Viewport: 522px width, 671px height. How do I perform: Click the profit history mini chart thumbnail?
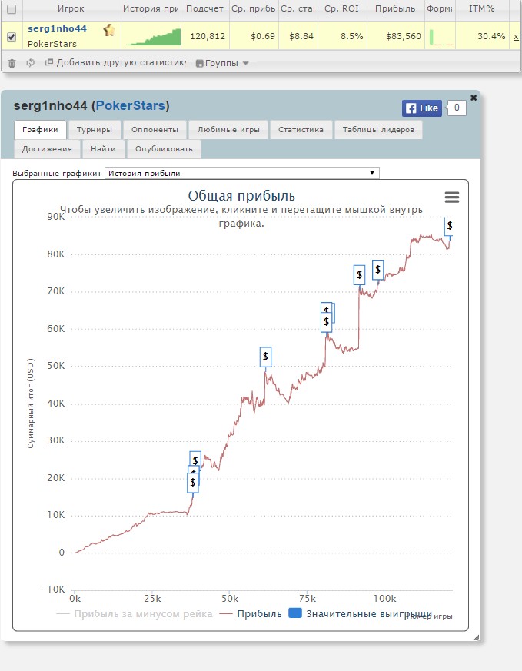tap(151, 35)
